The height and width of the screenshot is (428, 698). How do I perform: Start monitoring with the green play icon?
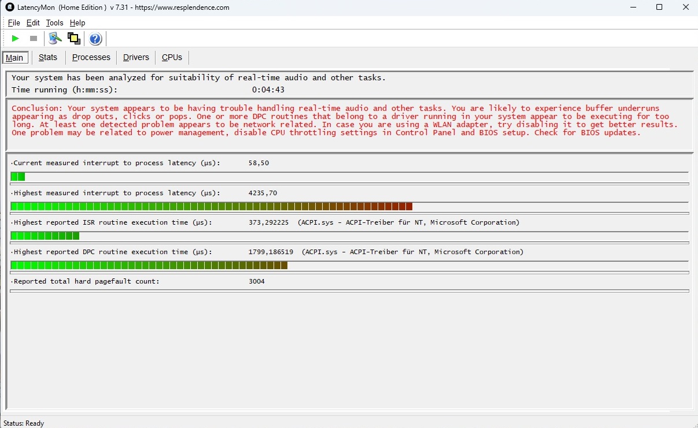(x=16, y=39)
